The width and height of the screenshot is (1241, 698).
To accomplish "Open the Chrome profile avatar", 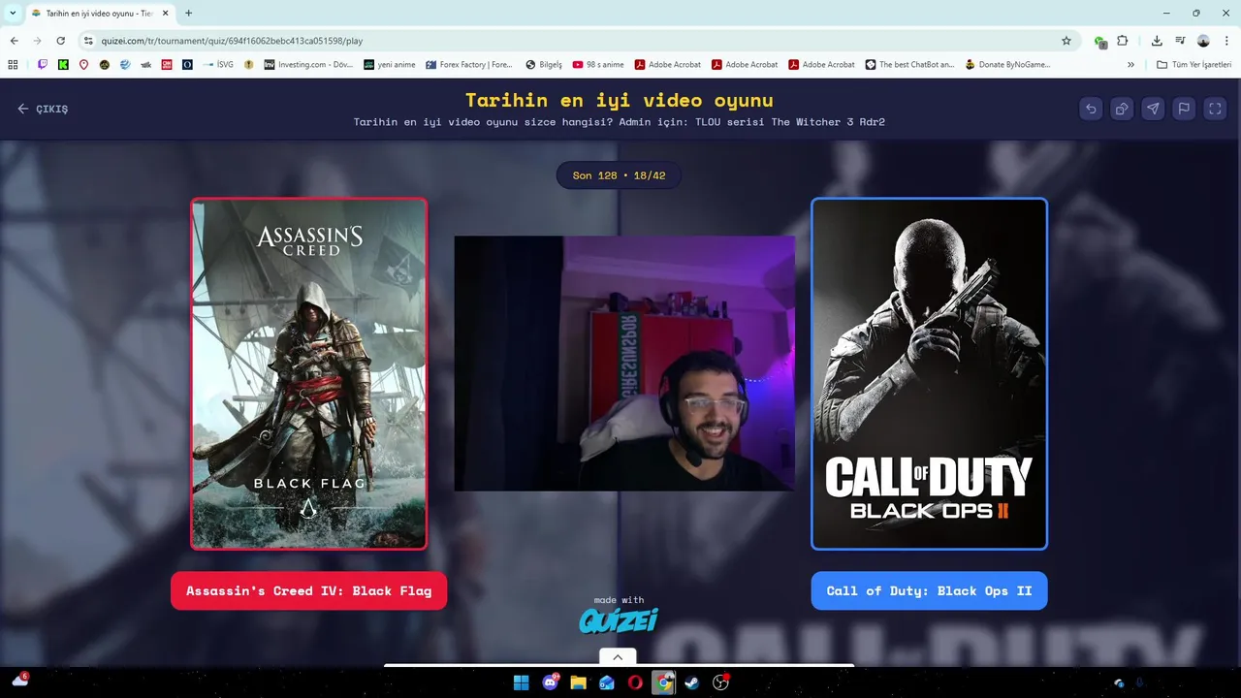I will (1203, 41).
